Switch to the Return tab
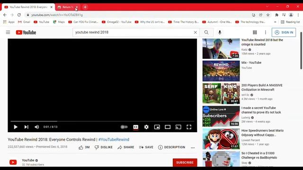 pos(66,7)
